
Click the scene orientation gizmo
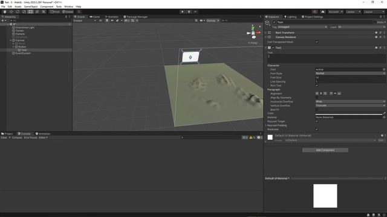pyautogui.click(x=253, y=32)
